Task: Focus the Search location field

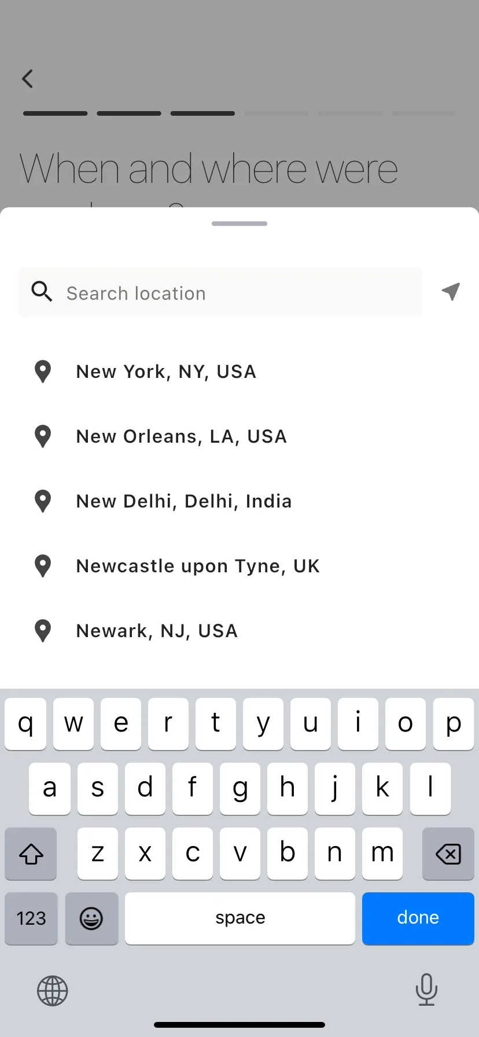Action: tap(220, 292)
